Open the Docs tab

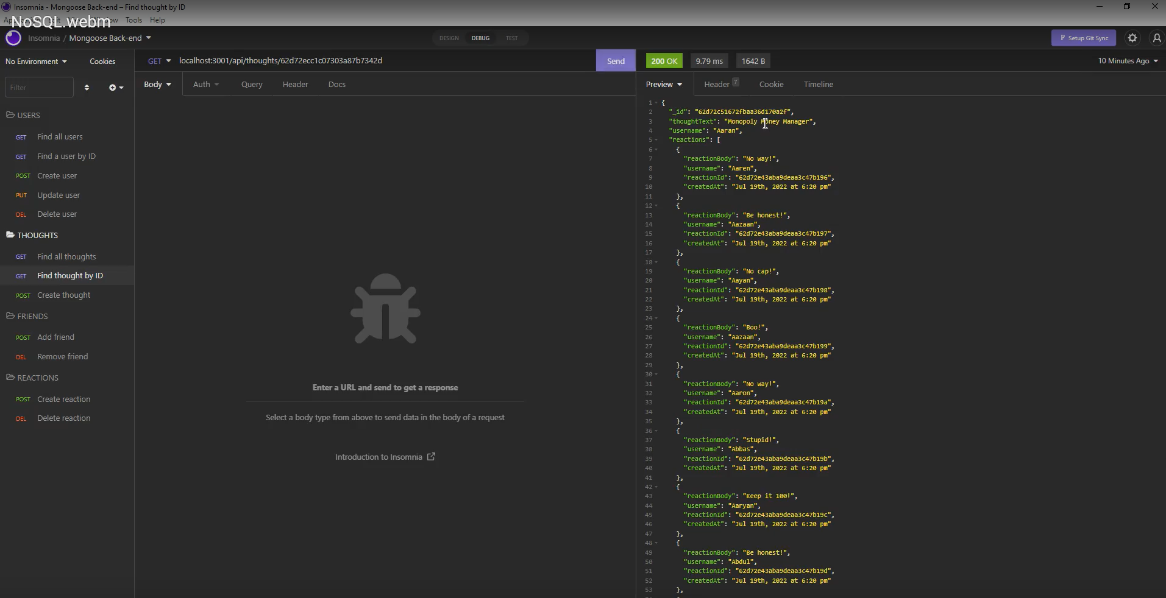tap(336, 84)
